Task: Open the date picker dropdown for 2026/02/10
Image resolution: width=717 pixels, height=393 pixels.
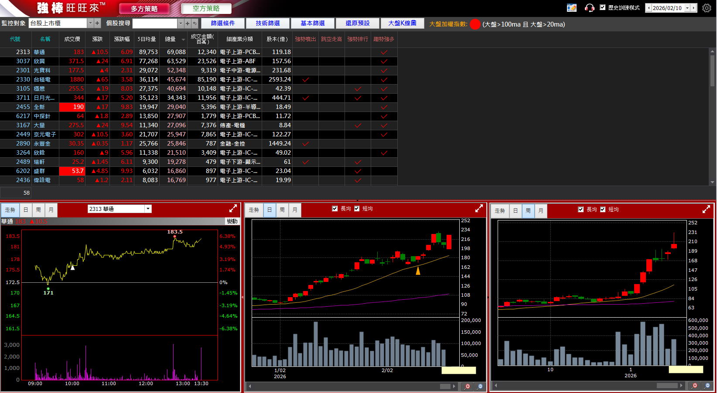Action: tap(687, 8)
